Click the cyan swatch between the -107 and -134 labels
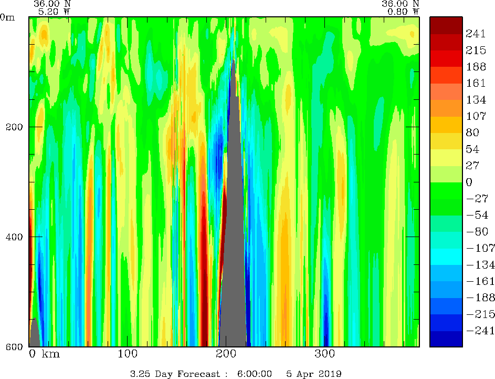Viewport: 495px width, 379px height. 446,257
